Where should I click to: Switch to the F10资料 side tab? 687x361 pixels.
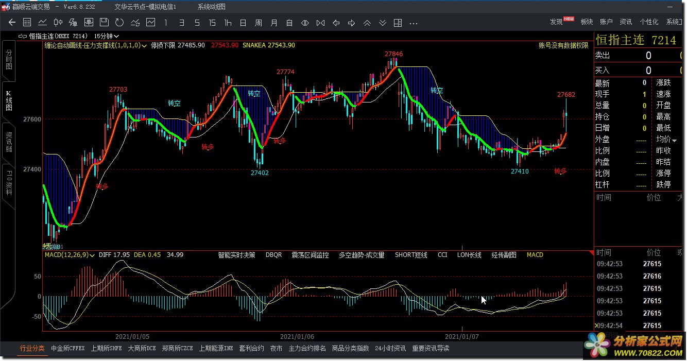pos(9,183)
